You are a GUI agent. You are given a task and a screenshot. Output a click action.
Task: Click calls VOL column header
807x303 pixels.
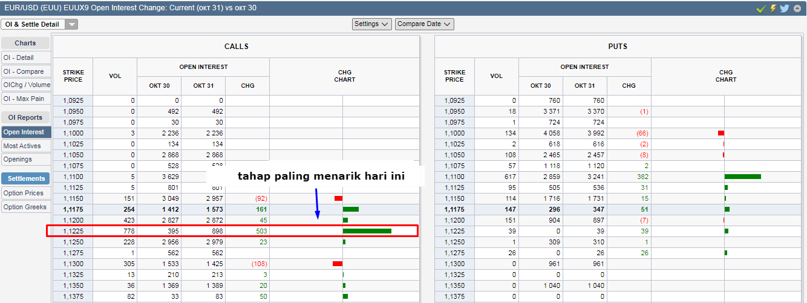pyautogui.click(x=115, y=76)
